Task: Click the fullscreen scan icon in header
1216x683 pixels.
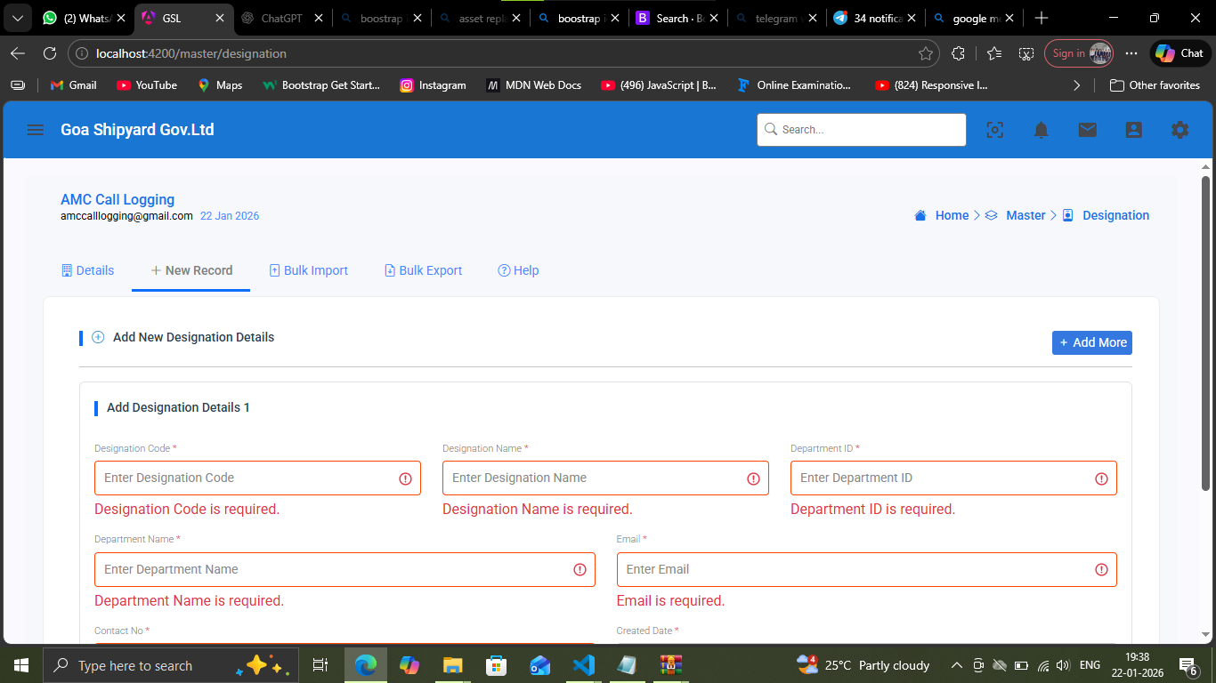Action: coord(995,130)
